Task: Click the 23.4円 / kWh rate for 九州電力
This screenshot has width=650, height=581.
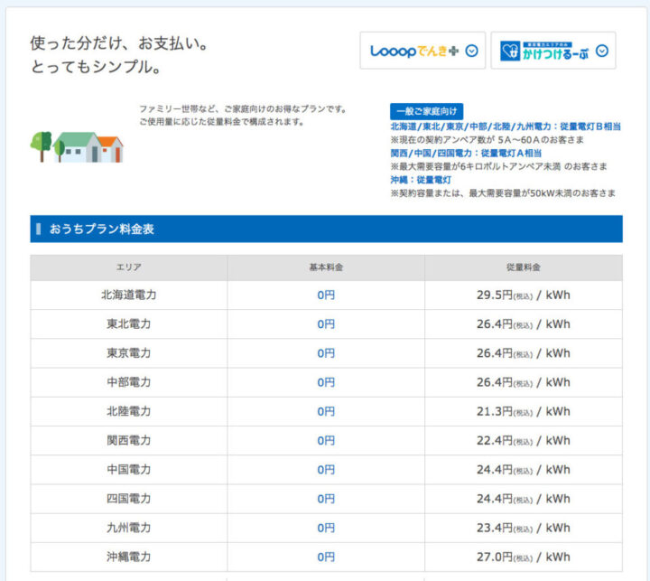Action: (x=524, y=528)
